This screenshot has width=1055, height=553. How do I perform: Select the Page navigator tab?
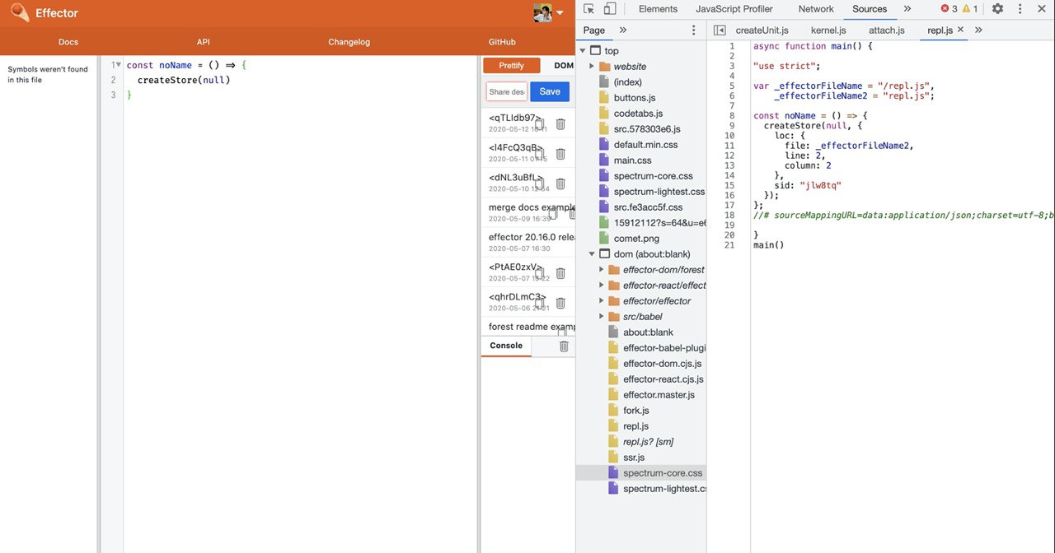[593, 30]
